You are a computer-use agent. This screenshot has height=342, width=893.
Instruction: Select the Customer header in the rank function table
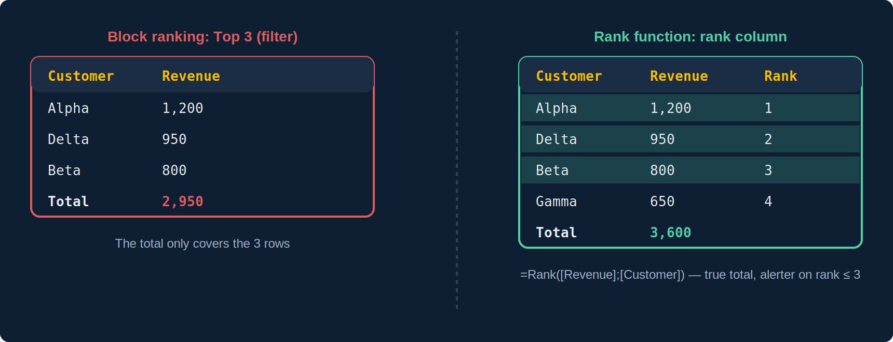coord(569,76)
